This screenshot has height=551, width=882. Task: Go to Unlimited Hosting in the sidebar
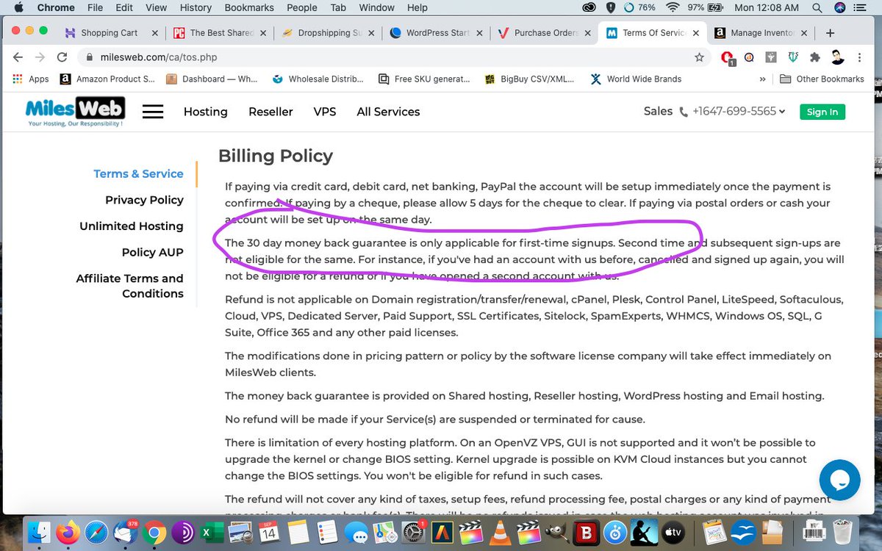click(x=132, y=226)
